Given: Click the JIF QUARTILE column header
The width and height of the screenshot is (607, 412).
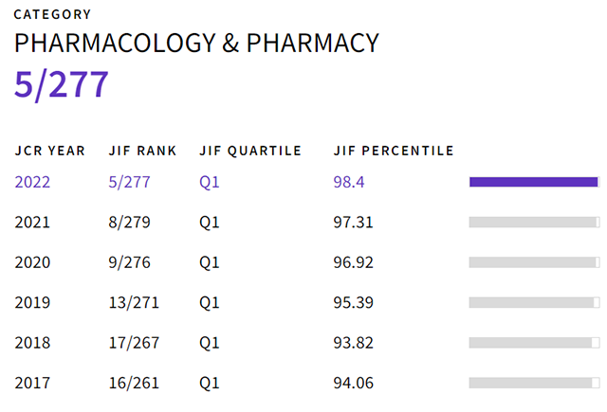Looking at the screenshot, I should (x=250, y=151).
